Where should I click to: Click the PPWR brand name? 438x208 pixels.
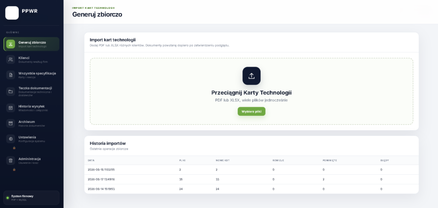point(30,11)
